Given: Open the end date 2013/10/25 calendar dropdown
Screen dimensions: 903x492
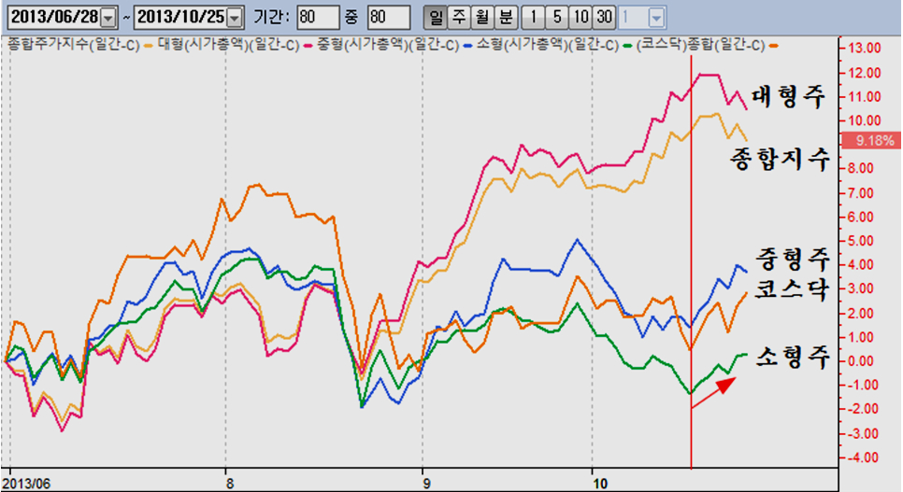Looking at the screenshot, I should [x=234, y=17].
